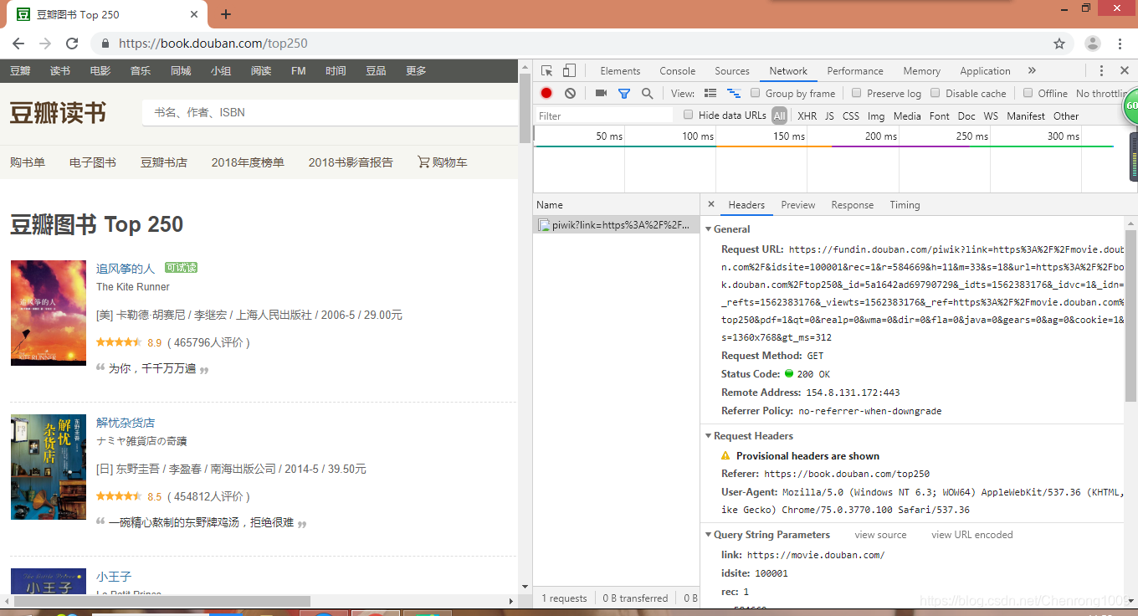Screen dimensions: 1138x616
Task: Show more DevTools tabs chevron
Action: (x=1032, y=71)
